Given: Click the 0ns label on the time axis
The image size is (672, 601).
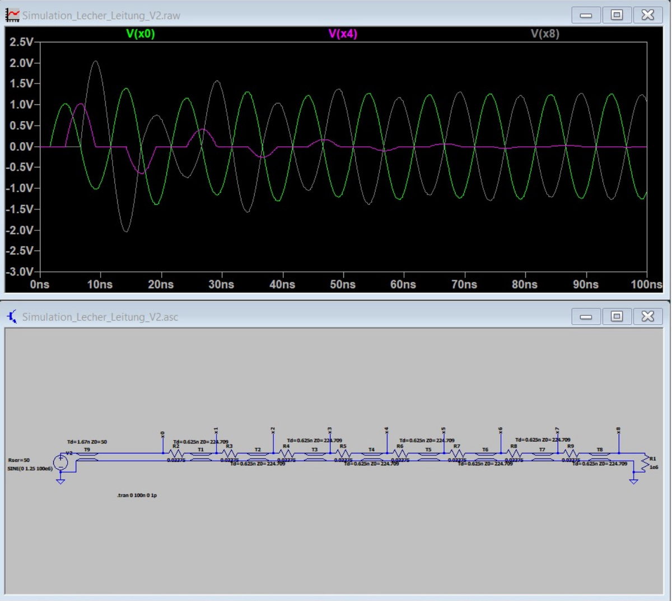Looking at the screenshot, I should pyautogui.click(x=40, y=285).
